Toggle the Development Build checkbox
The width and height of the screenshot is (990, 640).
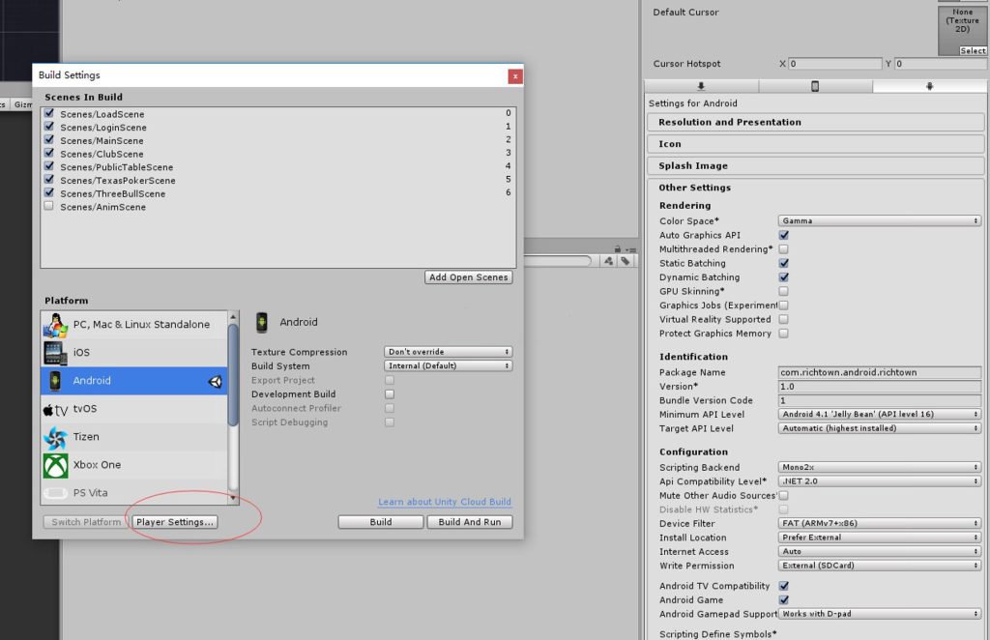[x=390, y=394]
